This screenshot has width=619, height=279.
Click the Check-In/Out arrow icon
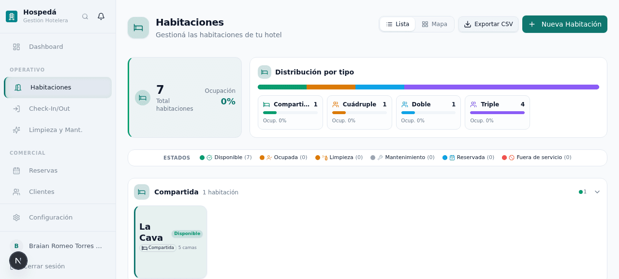click(16, 109)
